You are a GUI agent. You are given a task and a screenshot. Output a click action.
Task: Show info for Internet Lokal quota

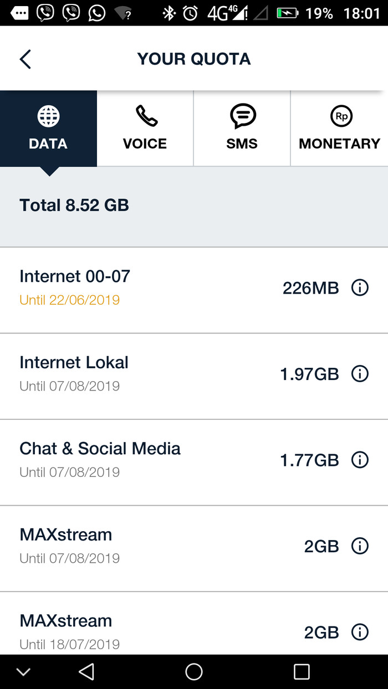tap(360, 374)
